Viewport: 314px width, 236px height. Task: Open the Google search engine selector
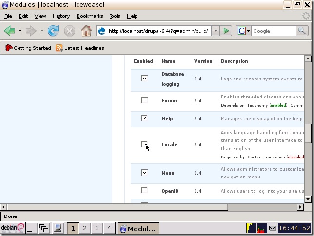(244, 31)
